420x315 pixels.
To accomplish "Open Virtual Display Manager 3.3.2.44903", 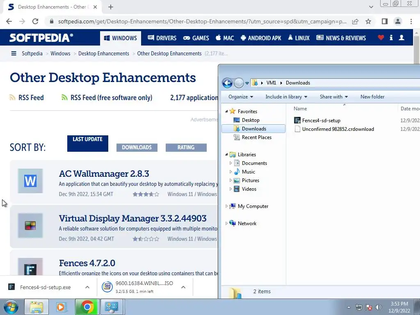I will click(x=132, y=218).
